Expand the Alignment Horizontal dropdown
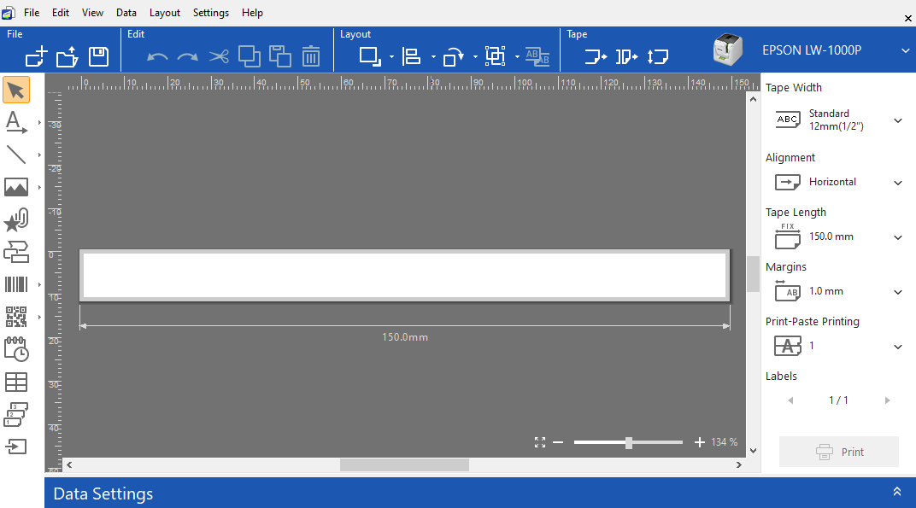Image resolution: width=916 pixels, height=508 pixels. click(898, 183)
